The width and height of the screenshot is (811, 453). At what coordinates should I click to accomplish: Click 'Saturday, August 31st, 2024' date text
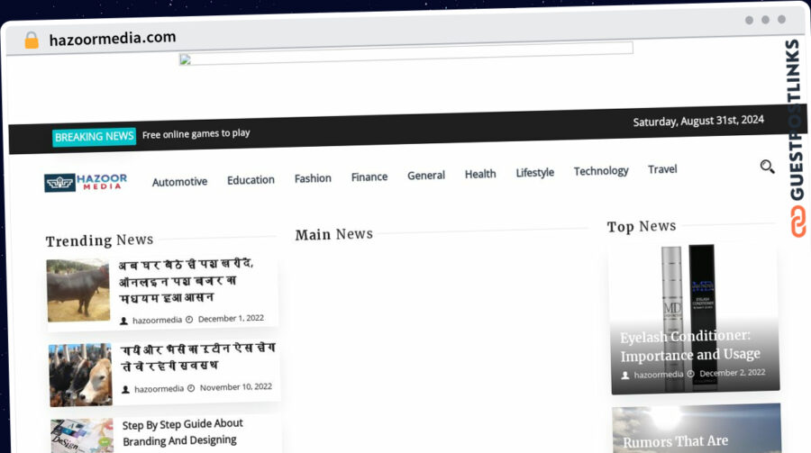click(698, 121)
